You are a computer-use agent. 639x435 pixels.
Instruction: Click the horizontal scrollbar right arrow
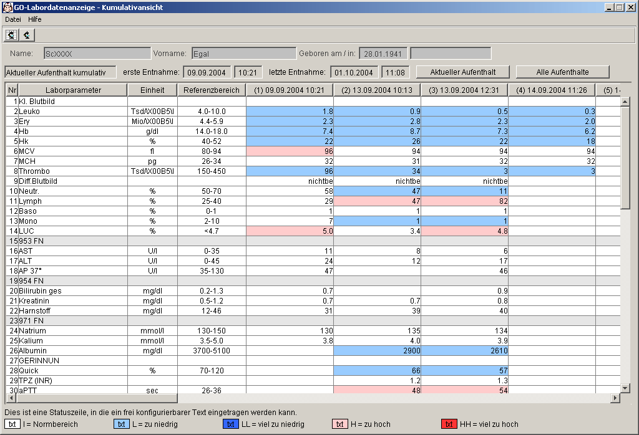pos(615,398)
